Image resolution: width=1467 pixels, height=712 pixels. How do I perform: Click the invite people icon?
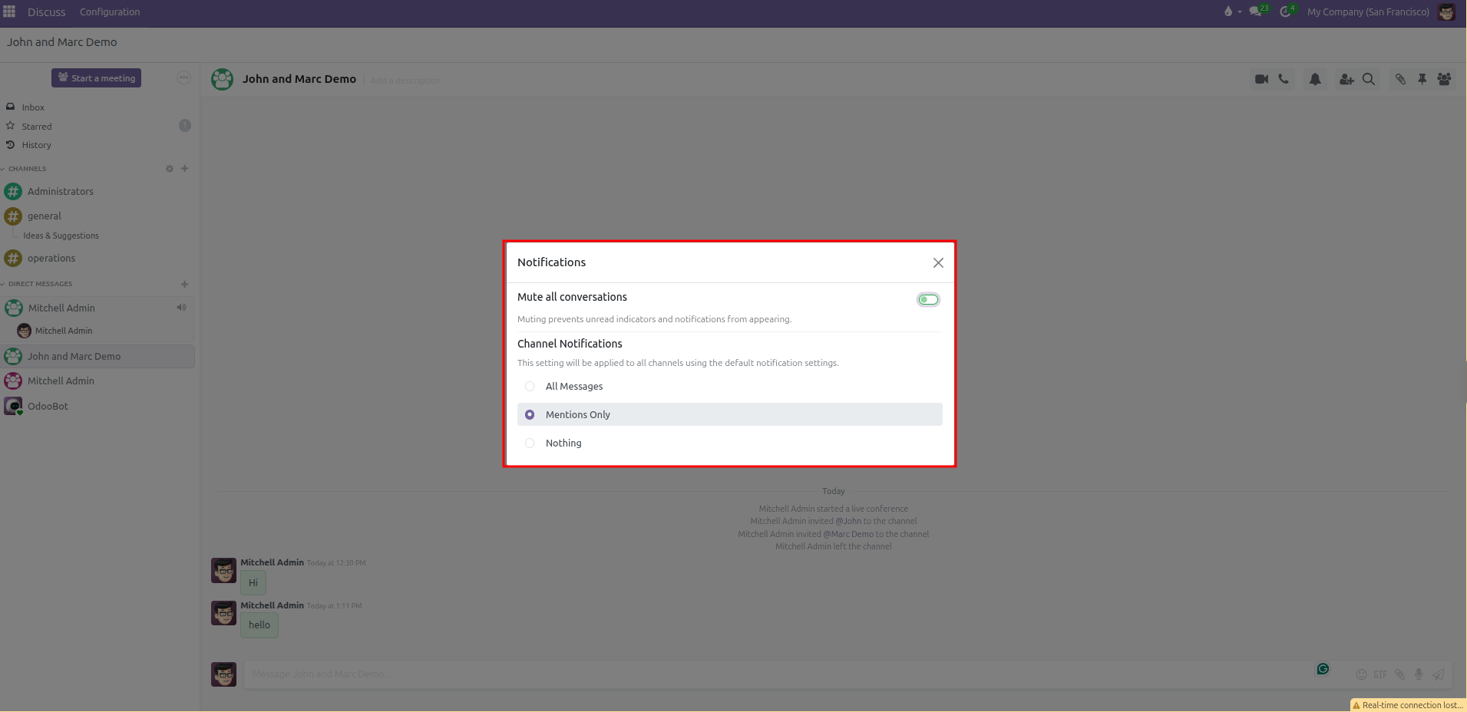[x=1346, y=79]
